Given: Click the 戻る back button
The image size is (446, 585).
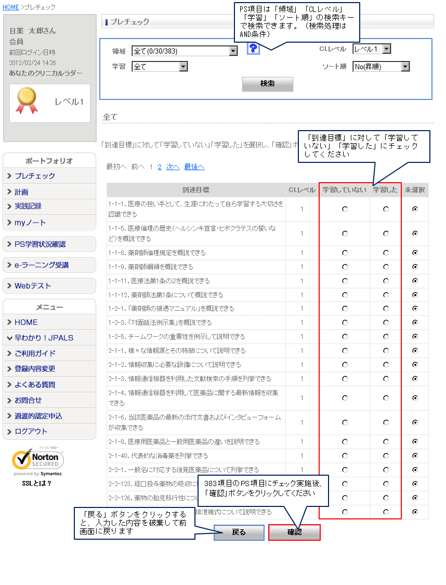Looking at the screenshot, I should tap(239, 532).
